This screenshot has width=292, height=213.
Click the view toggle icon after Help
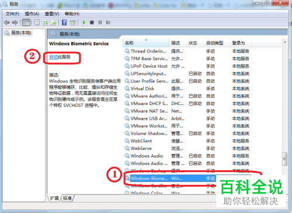(x=72, y=23)
